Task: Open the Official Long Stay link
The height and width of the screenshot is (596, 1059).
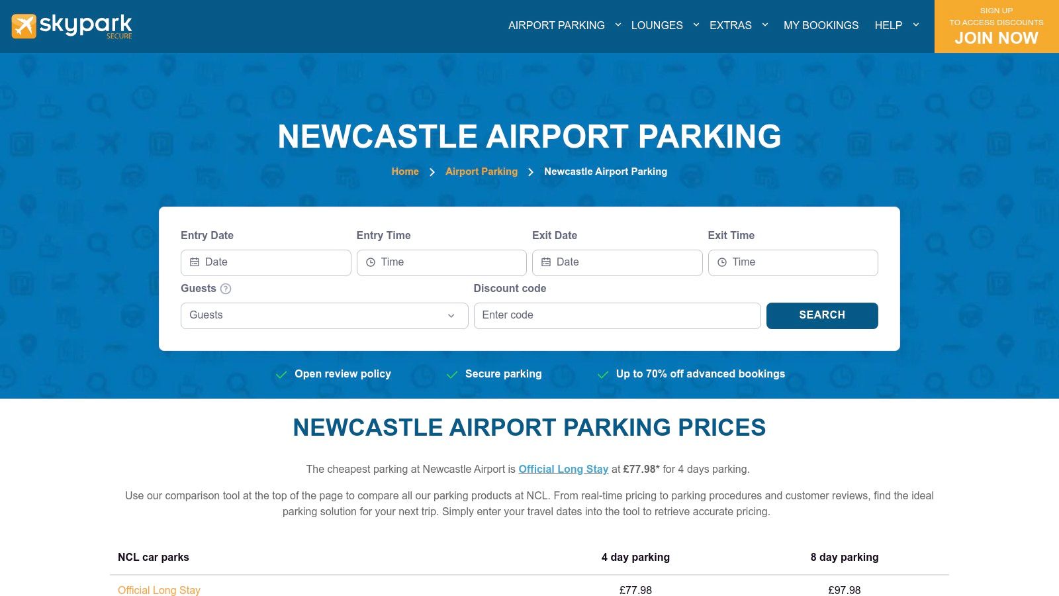Action: pos(563,469)
